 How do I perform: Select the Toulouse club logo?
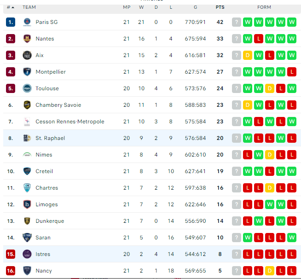pyautogui.click(x=27, y=88)
